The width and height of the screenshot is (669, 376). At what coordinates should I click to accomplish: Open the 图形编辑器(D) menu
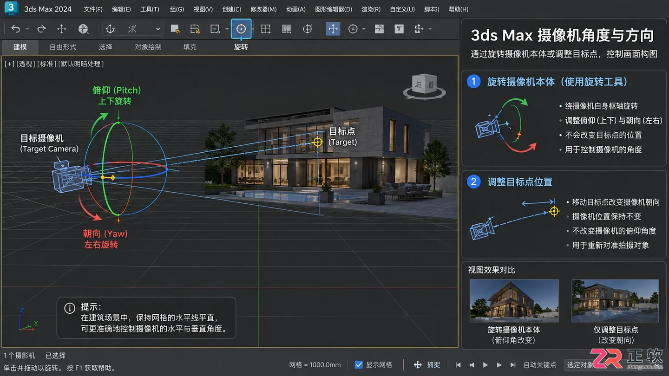(334, 9)
